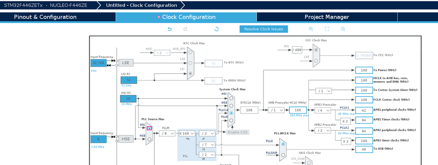Open the Project Manager tab
This screenshot has width=438, height=165.
coord(327,17)
